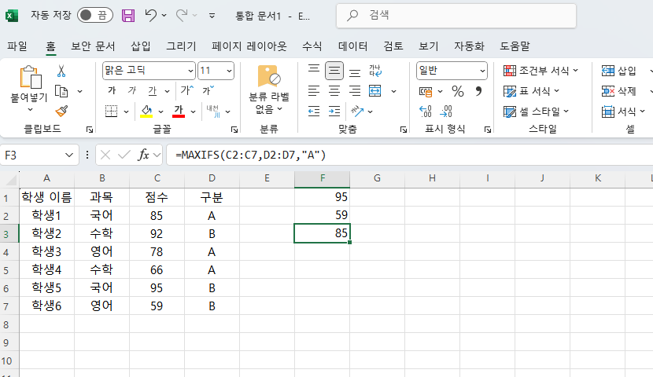Toggle wrap text
The image size is (653, 377).
[x=374, y=71]
